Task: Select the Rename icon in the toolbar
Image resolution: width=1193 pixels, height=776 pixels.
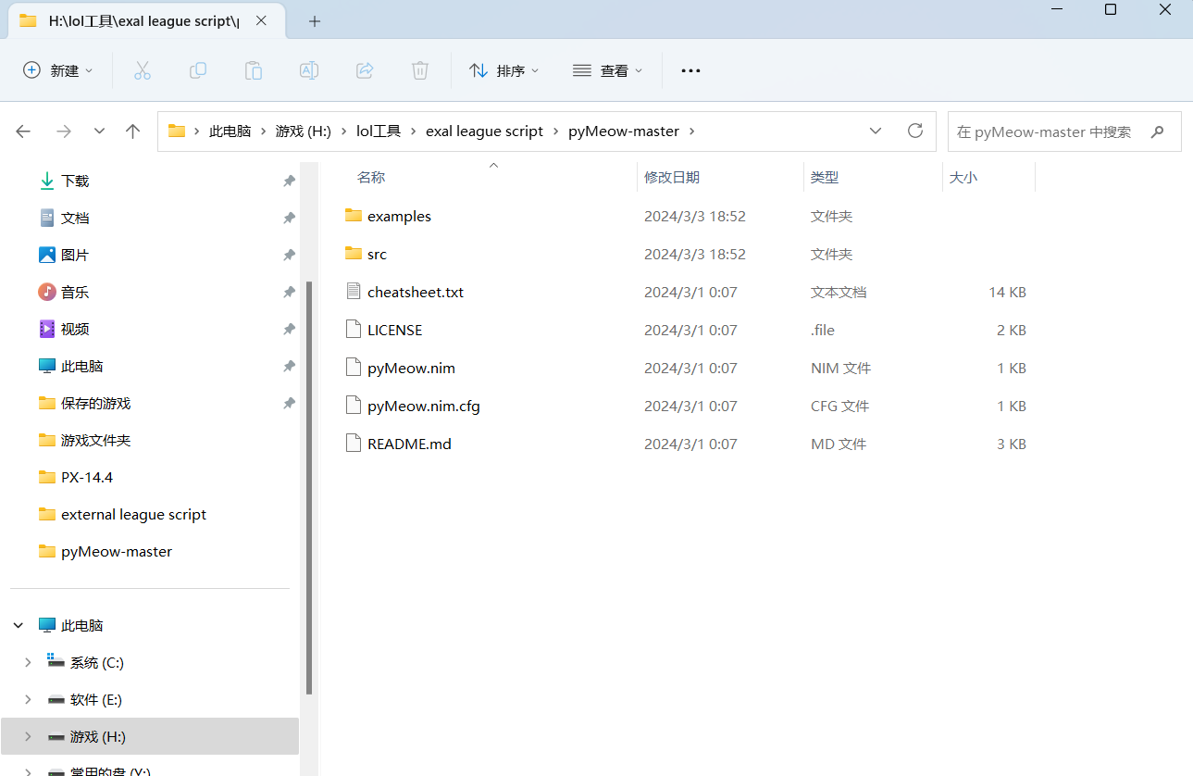Action: 308,70
